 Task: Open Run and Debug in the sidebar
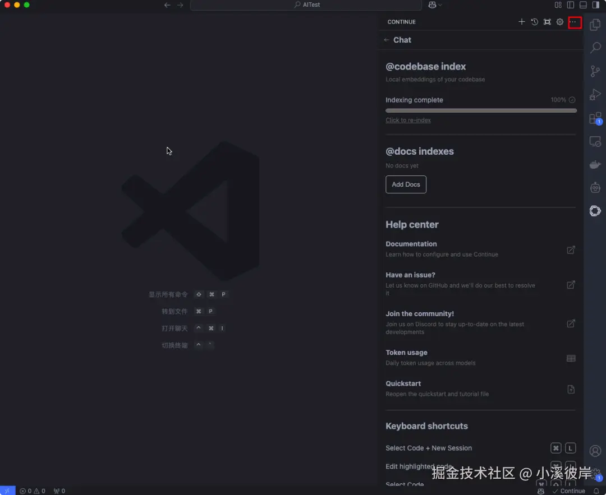pyautogui.click(x=594, y=94)
